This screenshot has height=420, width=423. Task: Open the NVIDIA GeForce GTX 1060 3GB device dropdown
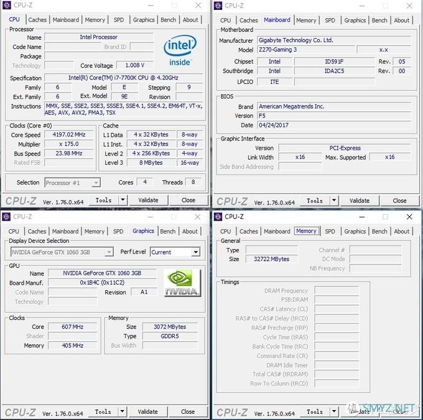click(x=62, y=252)
